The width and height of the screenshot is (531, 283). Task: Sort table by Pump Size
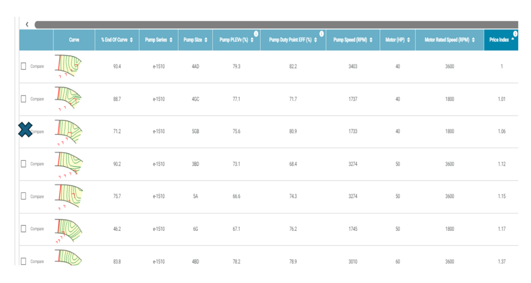195,40
